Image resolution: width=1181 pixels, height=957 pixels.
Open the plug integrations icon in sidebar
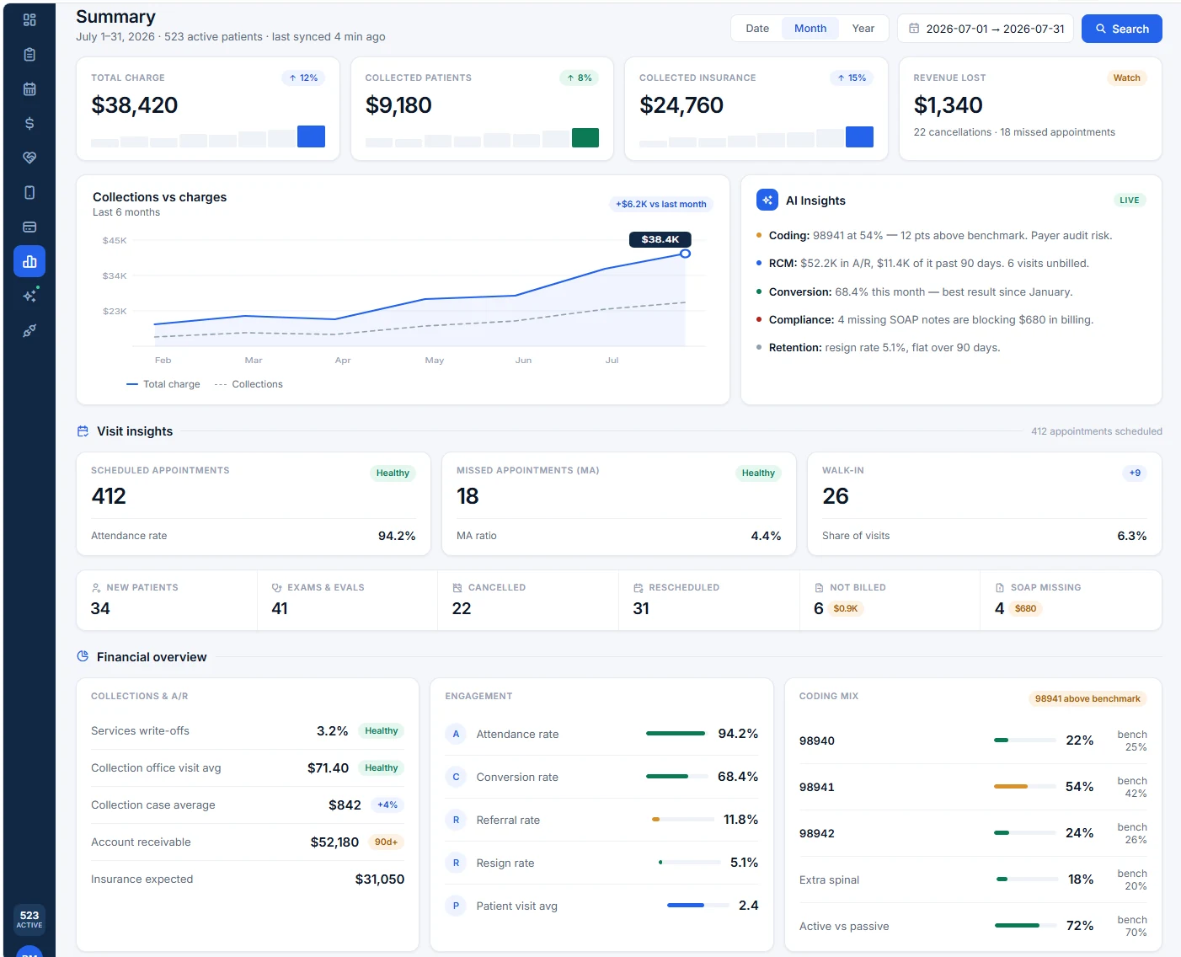click(x=29, y=330)
